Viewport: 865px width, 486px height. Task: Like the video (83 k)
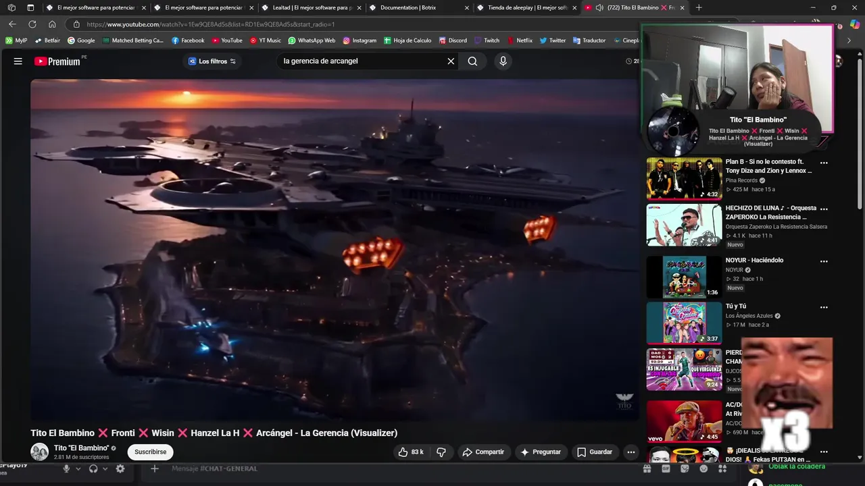pos(411,452)
